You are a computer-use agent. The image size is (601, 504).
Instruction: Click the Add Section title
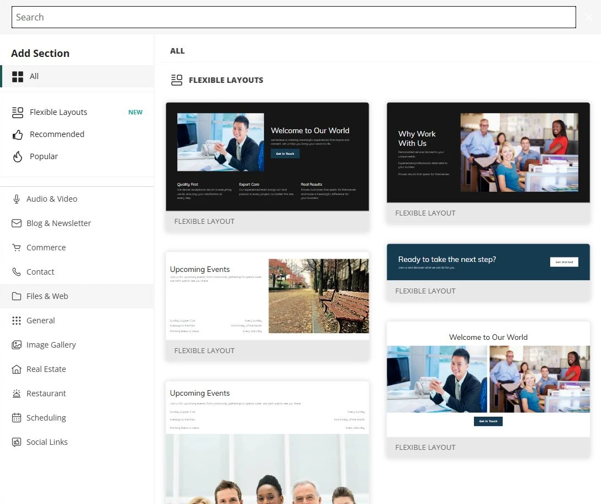pyautogui.click(x=40, y=53)
